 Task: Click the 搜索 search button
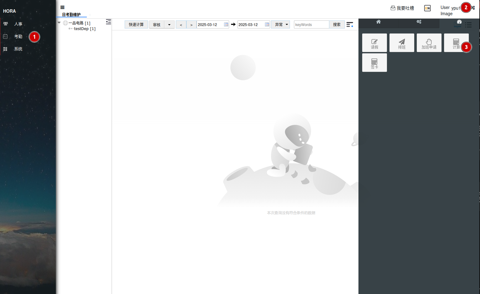coord(337,24)
